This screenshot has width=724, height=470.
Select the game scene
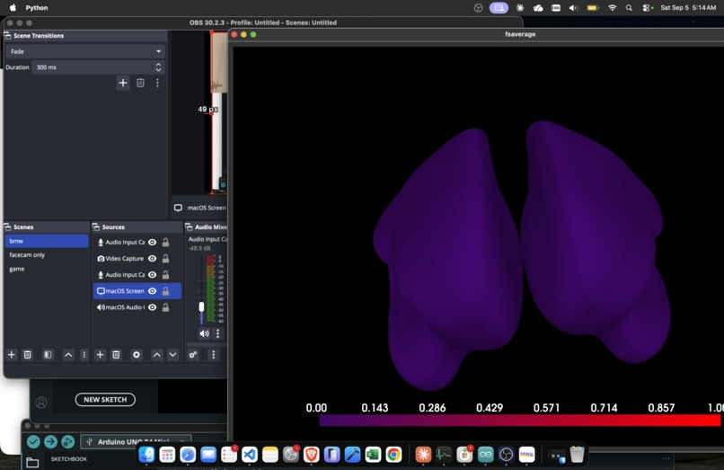point(47,269)
